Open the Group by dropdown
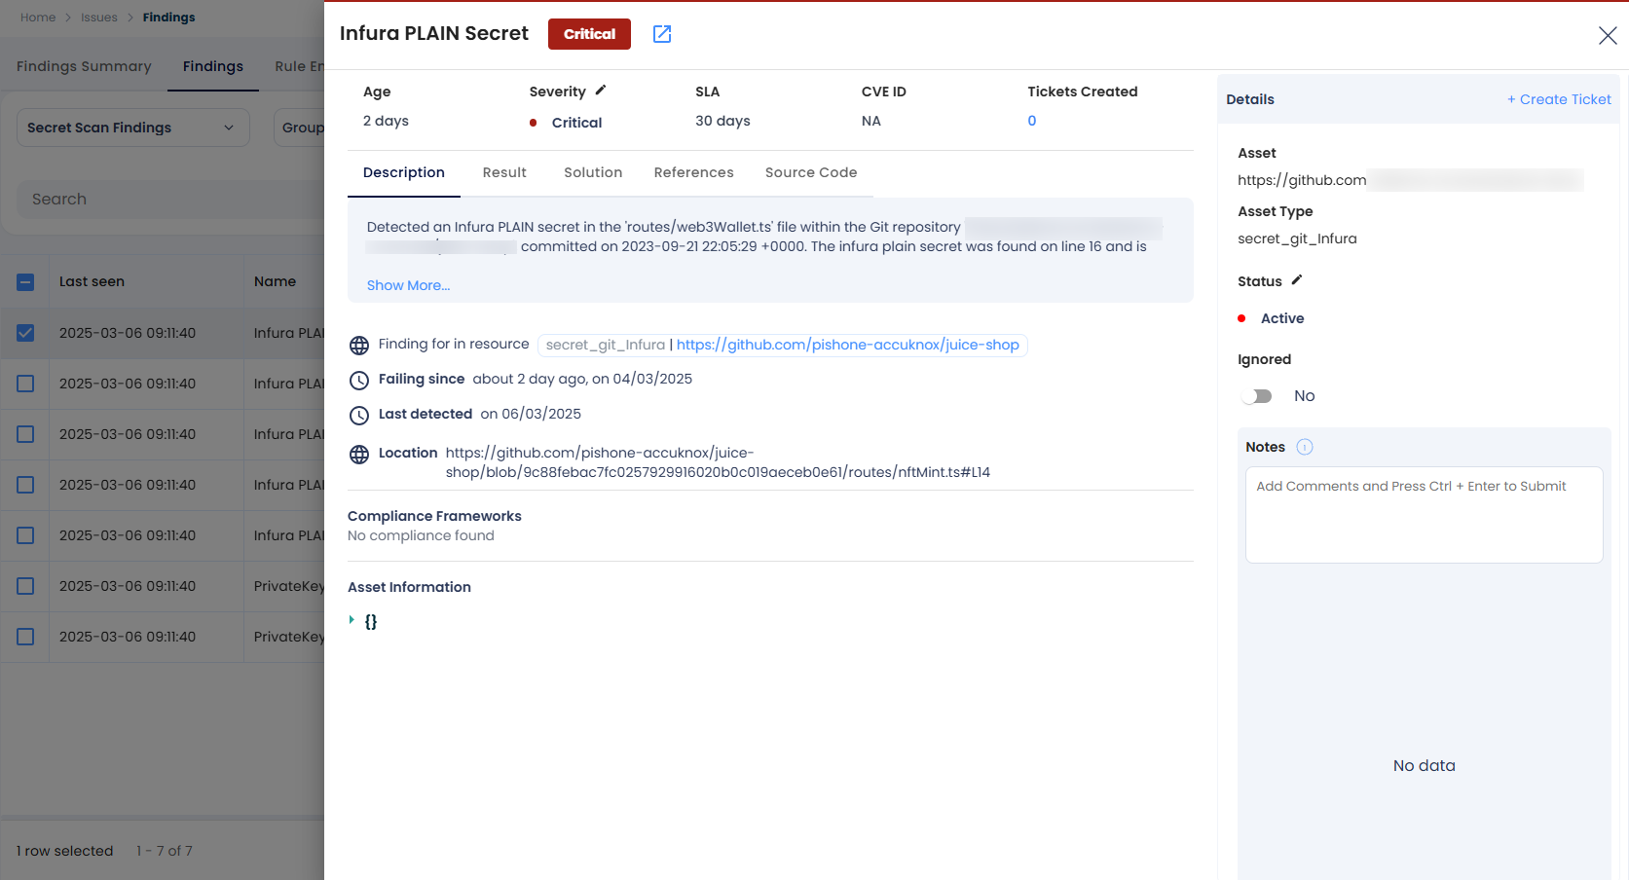The width and height of the screenshot is (1629, 880). point(300,128)
